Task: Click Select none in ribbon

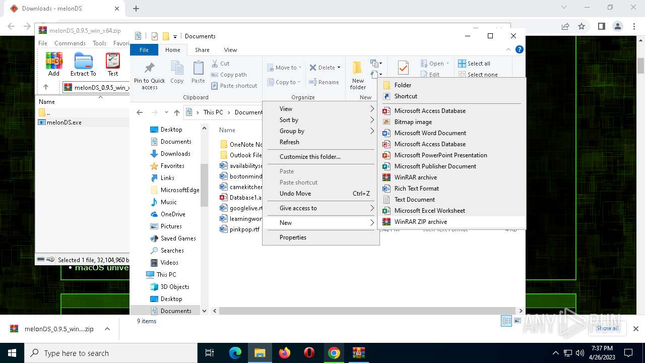Action: click(478, 75)
